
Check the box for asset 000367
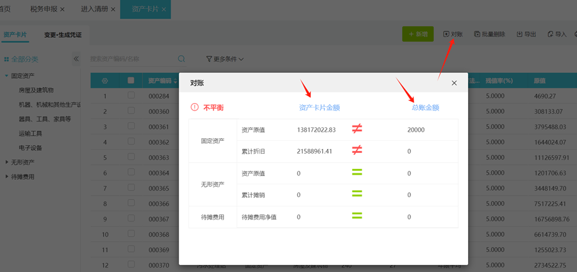[x=131, y=218]
